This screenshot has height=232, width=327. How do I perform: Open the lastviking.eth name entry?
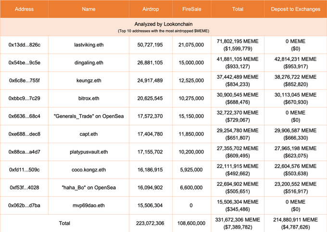(89, 45)
